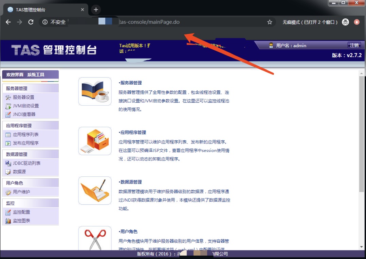Click the file drawer 应用程序管理 image
Image resolution: width=366 pixels, height=259 pixels.
95,141
